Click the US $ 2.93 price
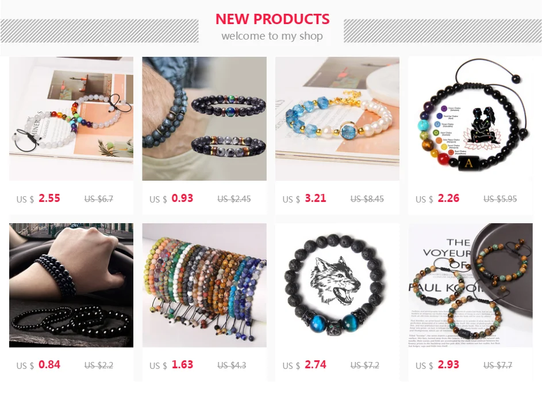This screenshot has height=397, width=542. click(x=437, y=364)
